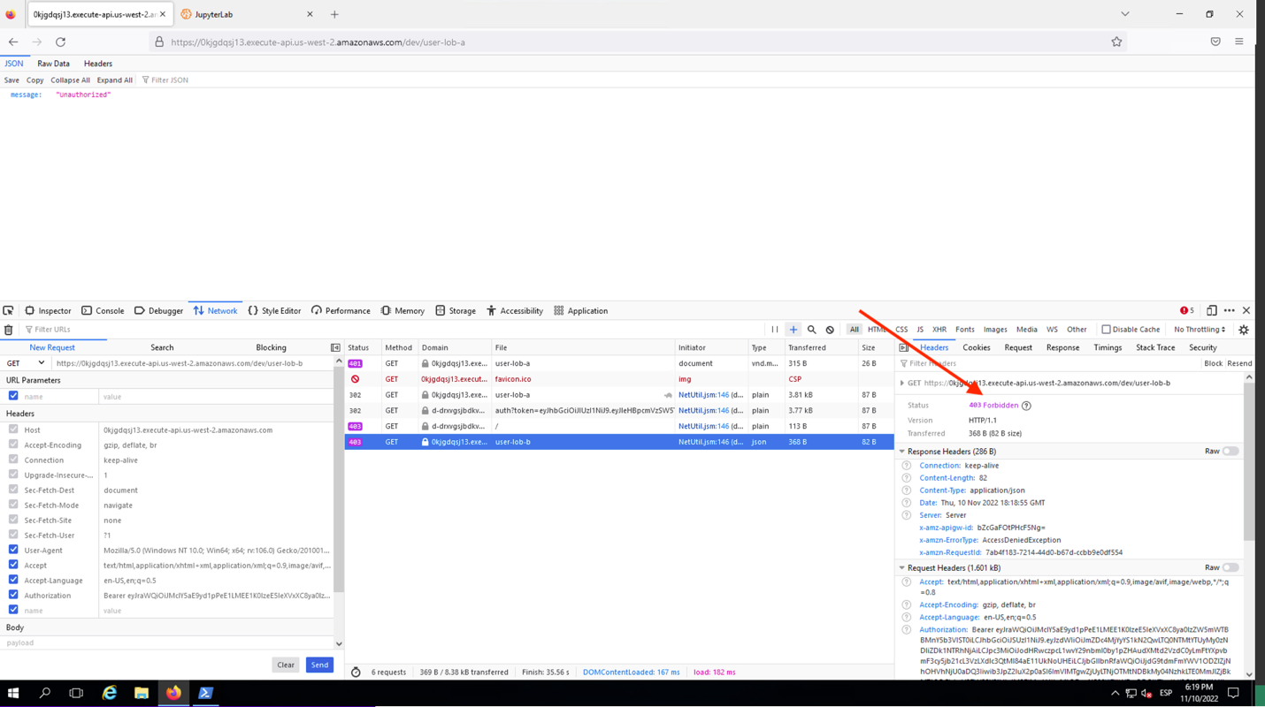Open the list all tabs dropdown

click(x=1125, y=14)
